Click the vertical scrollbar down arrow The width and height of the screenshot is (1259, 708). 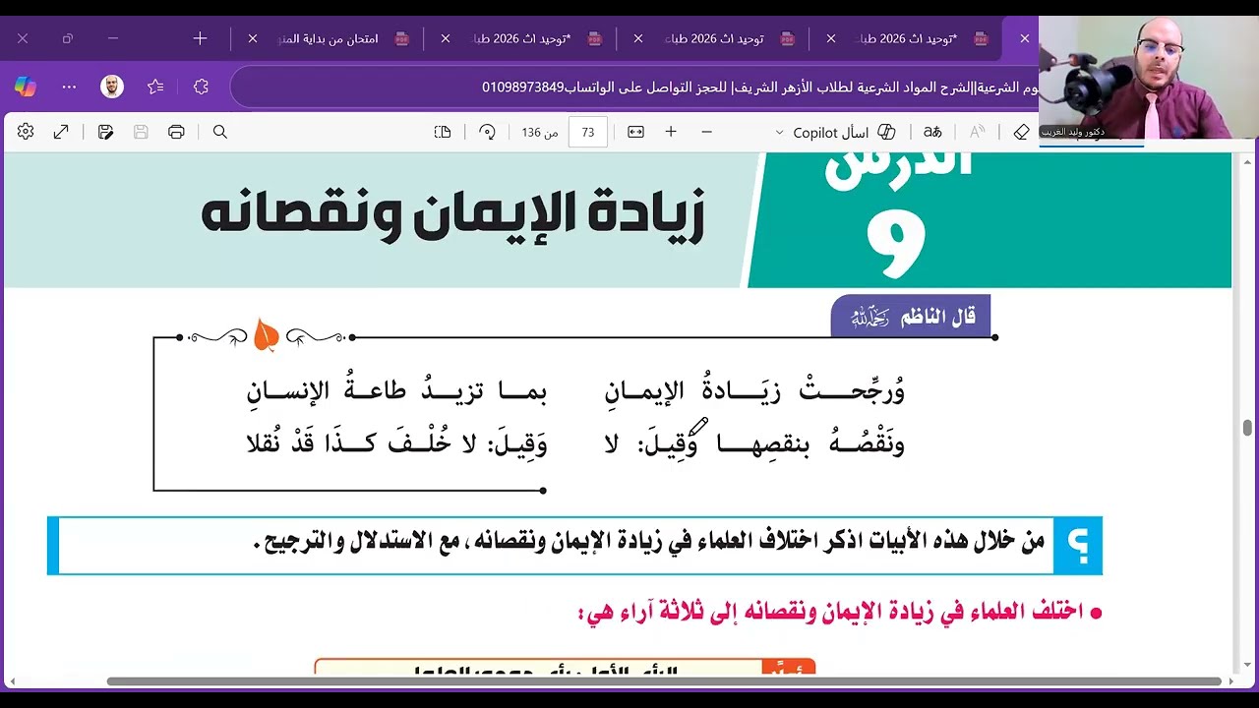(1247, 666)
